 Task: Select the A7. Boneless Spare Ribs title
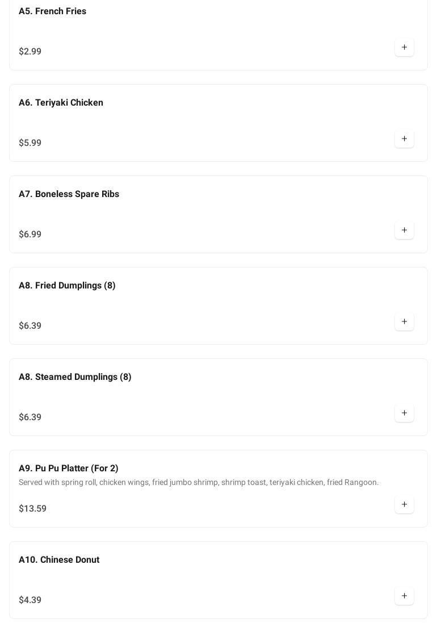[69, 194]
